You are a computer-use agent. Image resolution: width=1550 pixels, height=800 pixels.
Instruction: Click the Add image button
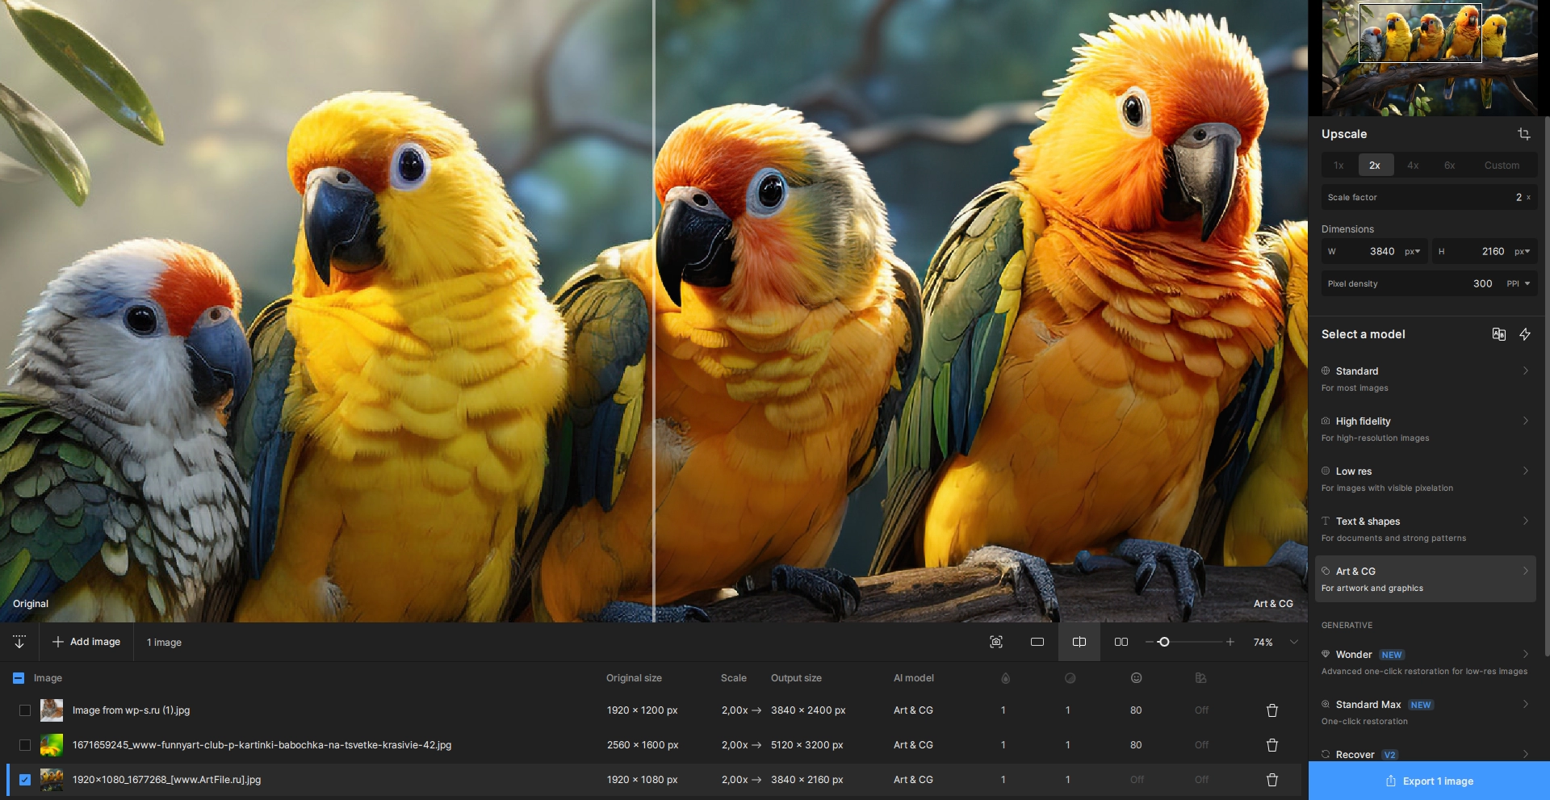pos(86,643)
